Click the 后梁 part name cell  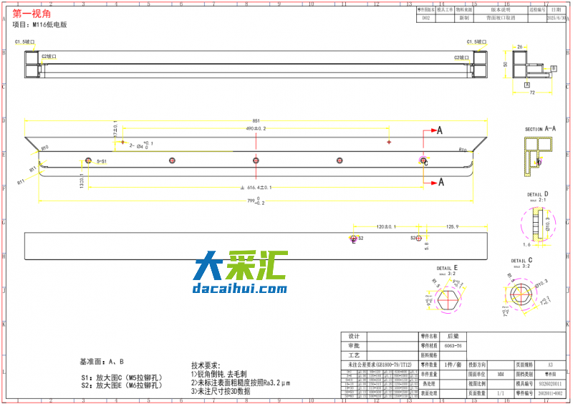click(x=452, y=335)
